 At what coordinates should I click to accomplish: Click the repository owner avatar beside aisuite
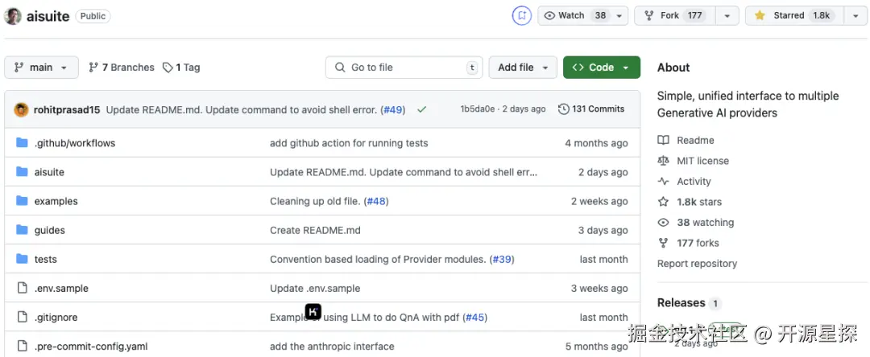coord(13,16)
